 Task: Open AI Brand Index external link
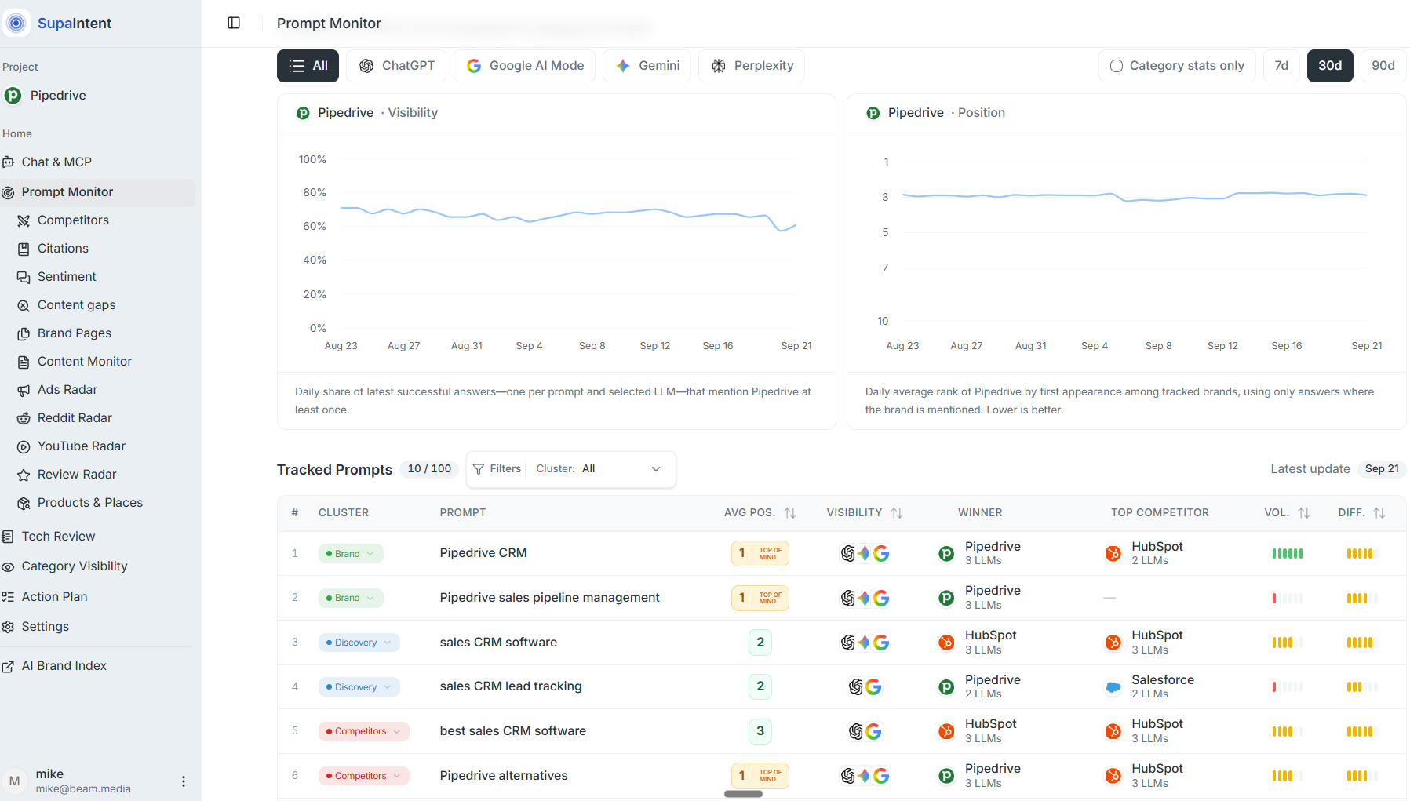pos(55,666)
